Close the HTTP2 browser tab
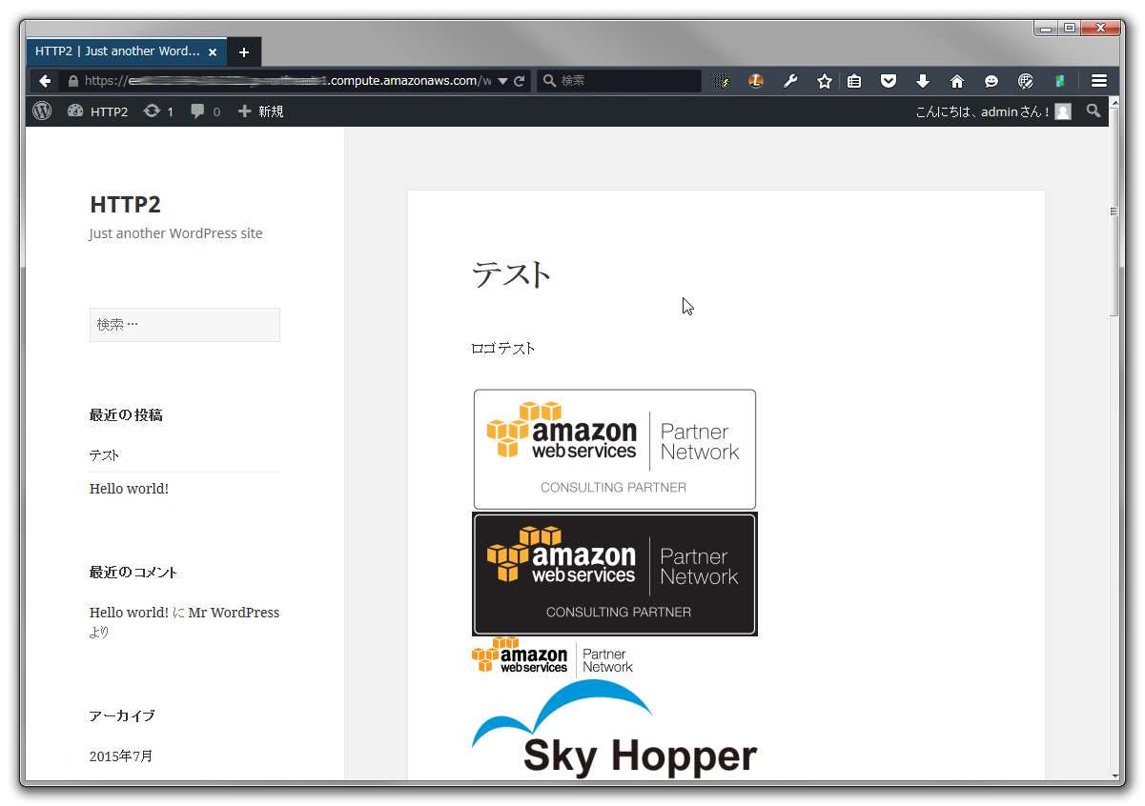 213,51
